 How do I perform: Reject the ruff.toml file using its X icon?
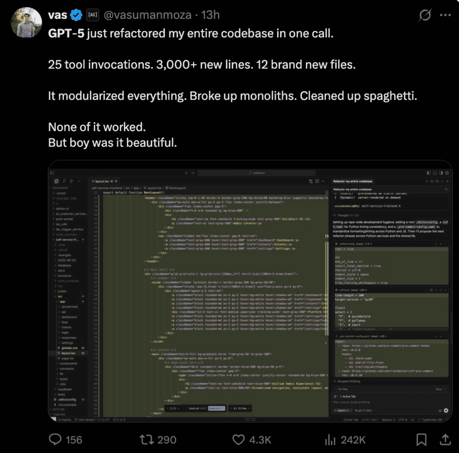436,290
